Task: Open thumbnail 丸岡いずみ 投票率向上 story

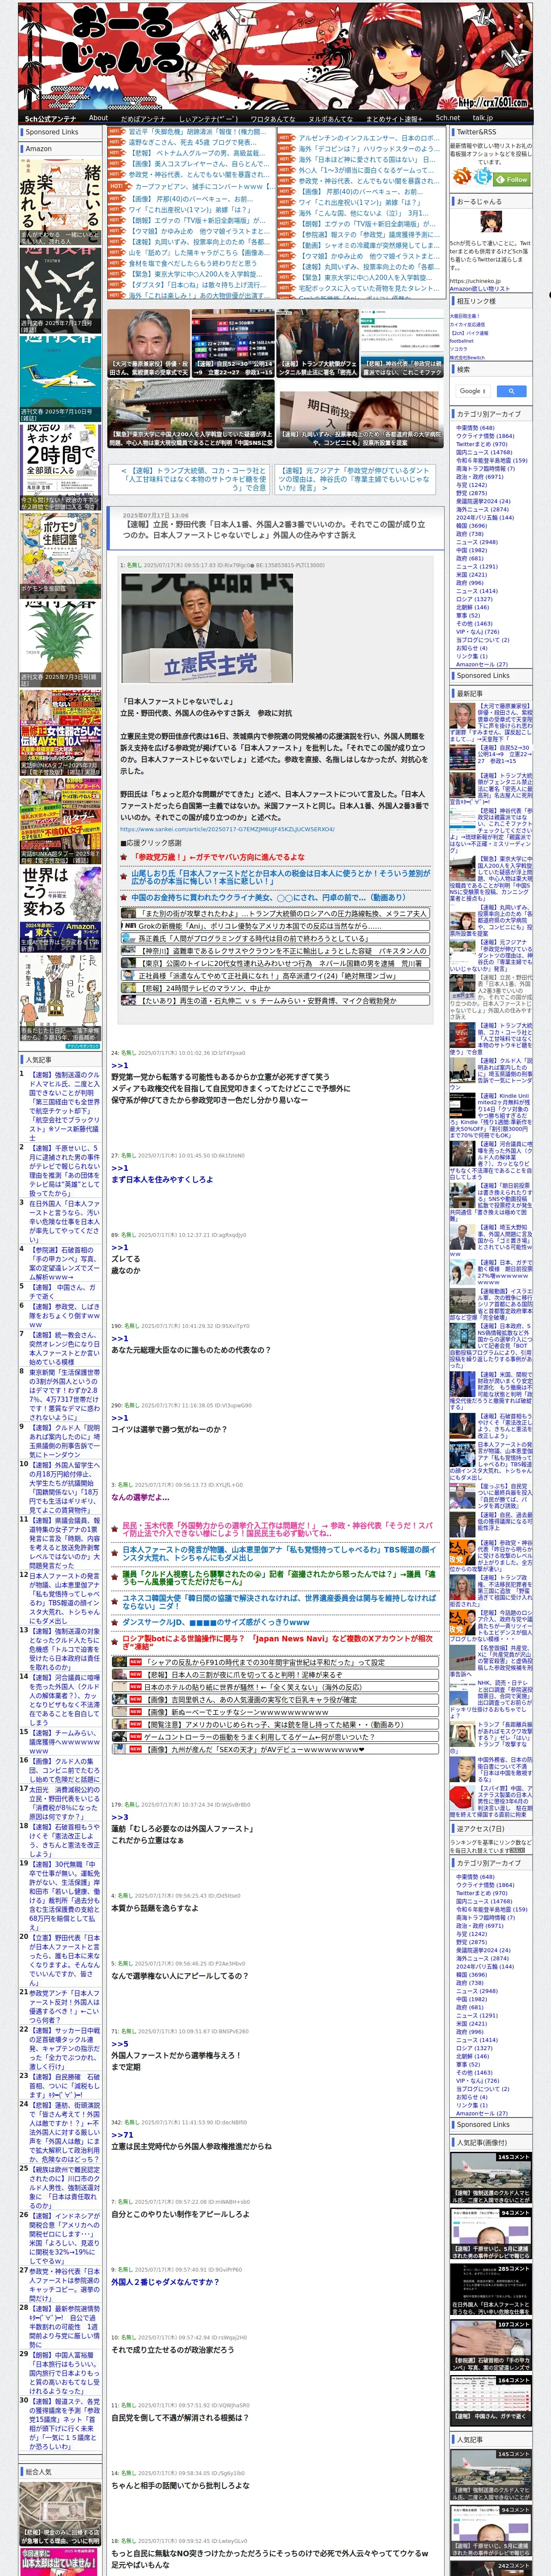Action: [x=360, y=413]
